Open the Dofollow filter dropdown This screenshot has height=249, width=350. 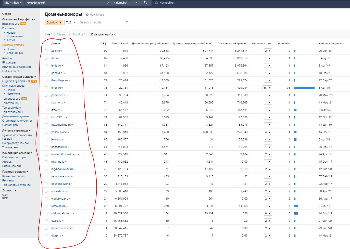tap(54, 22)
